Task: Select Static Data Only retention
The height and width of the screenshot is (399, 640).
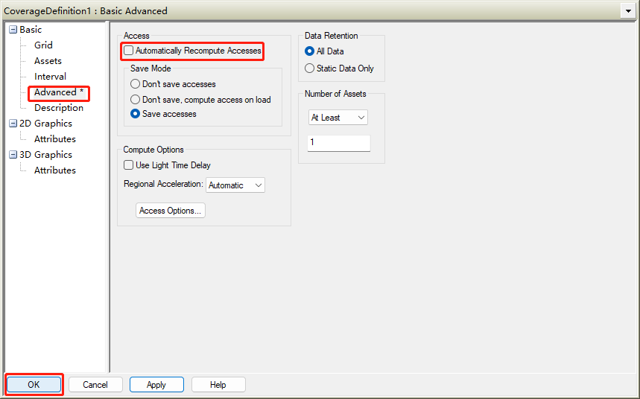Action: coord(310,68)
